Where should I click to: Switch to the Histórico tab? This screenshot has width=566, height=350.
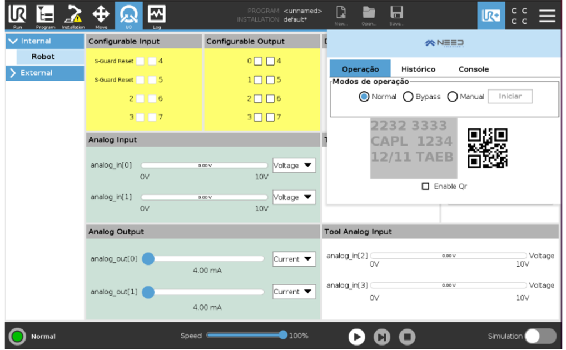[x=418, y=69]
